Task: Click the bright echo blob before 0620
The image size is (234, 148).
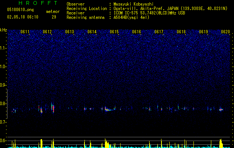Action: point(221,110)
